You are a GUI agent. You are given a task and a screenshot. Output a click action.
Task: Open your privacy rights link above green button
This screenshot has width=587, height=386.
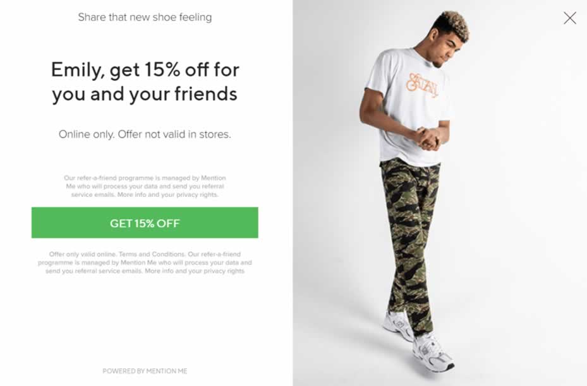click(190, 195)
